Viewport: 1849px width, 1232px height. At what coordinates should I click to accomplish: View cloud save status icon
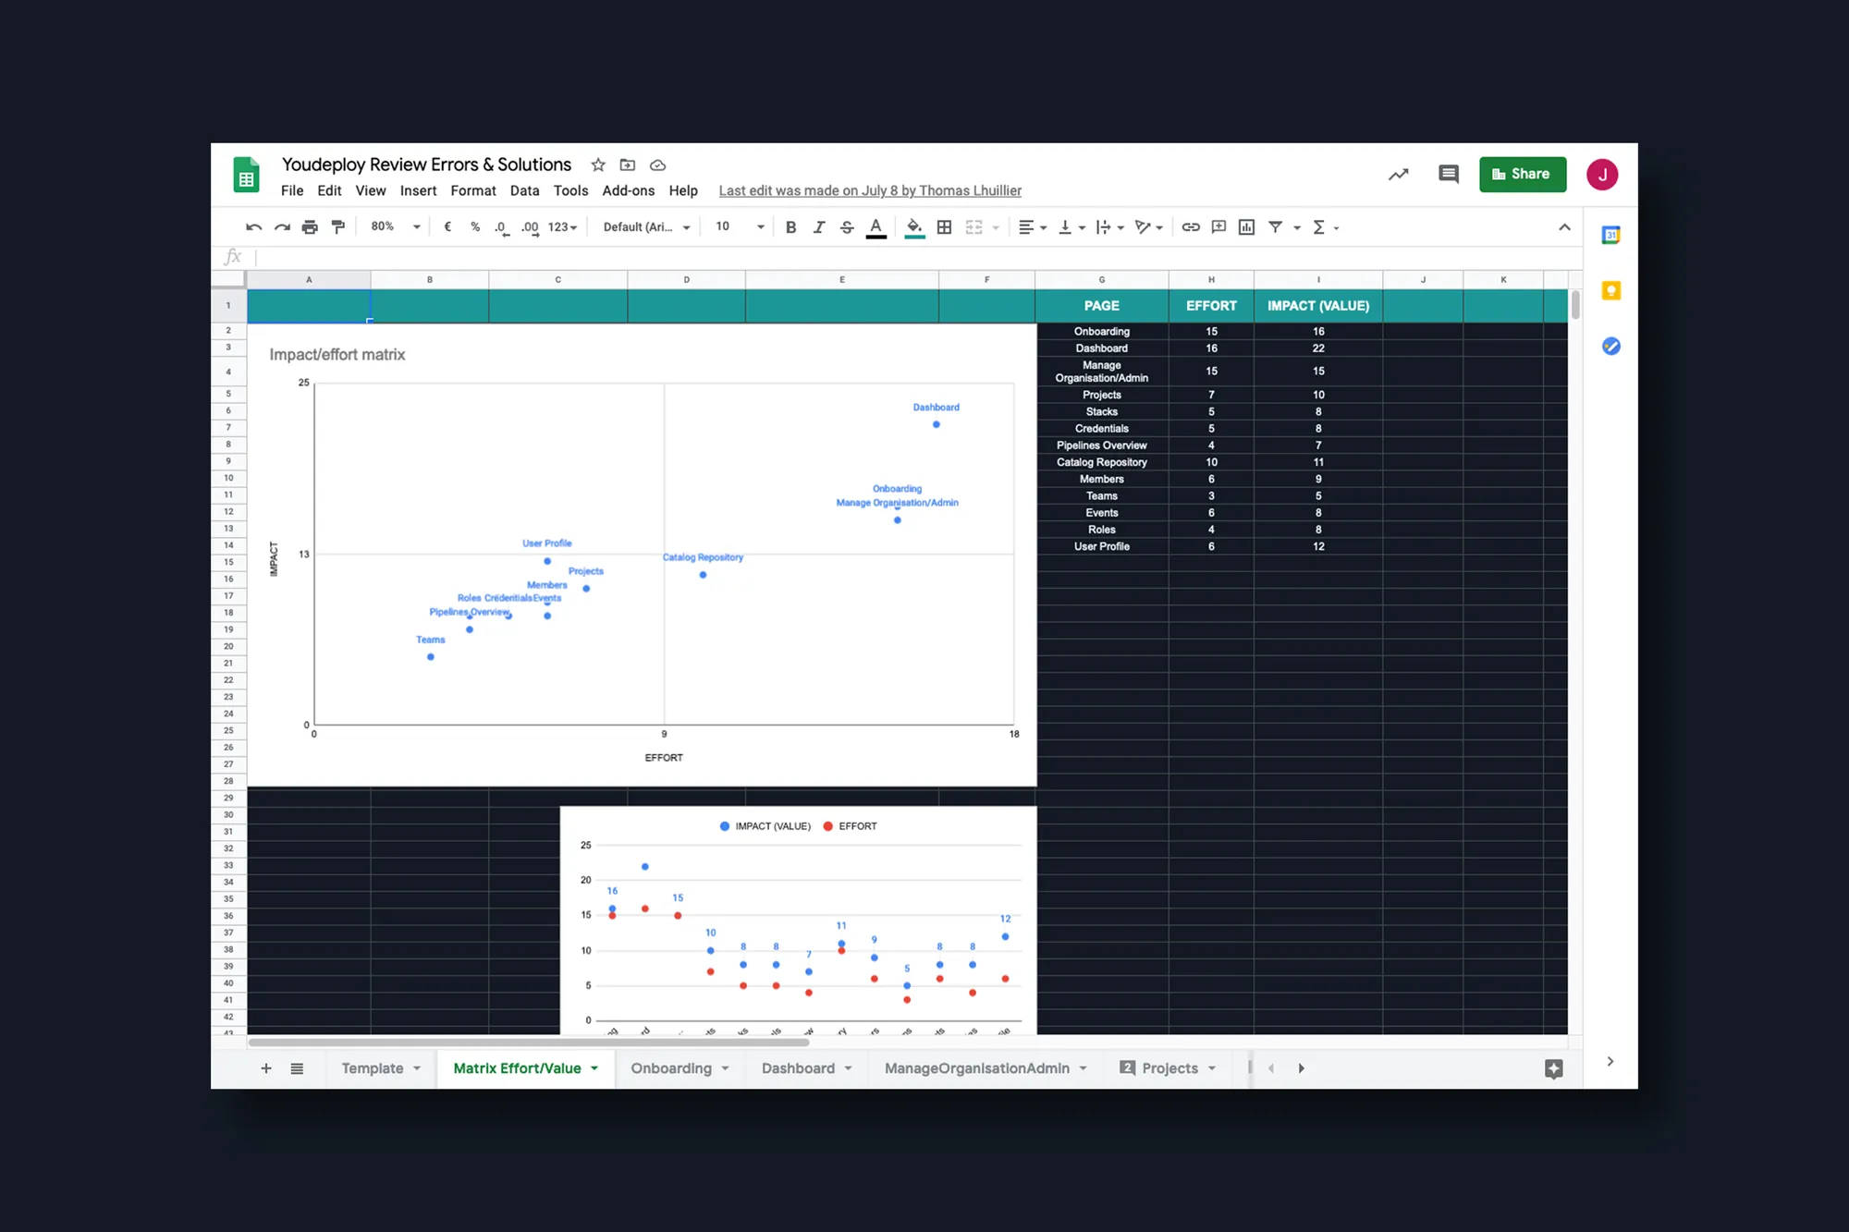657,165
